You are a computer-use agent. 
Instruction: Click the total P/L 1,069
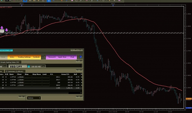coord(58,88)
